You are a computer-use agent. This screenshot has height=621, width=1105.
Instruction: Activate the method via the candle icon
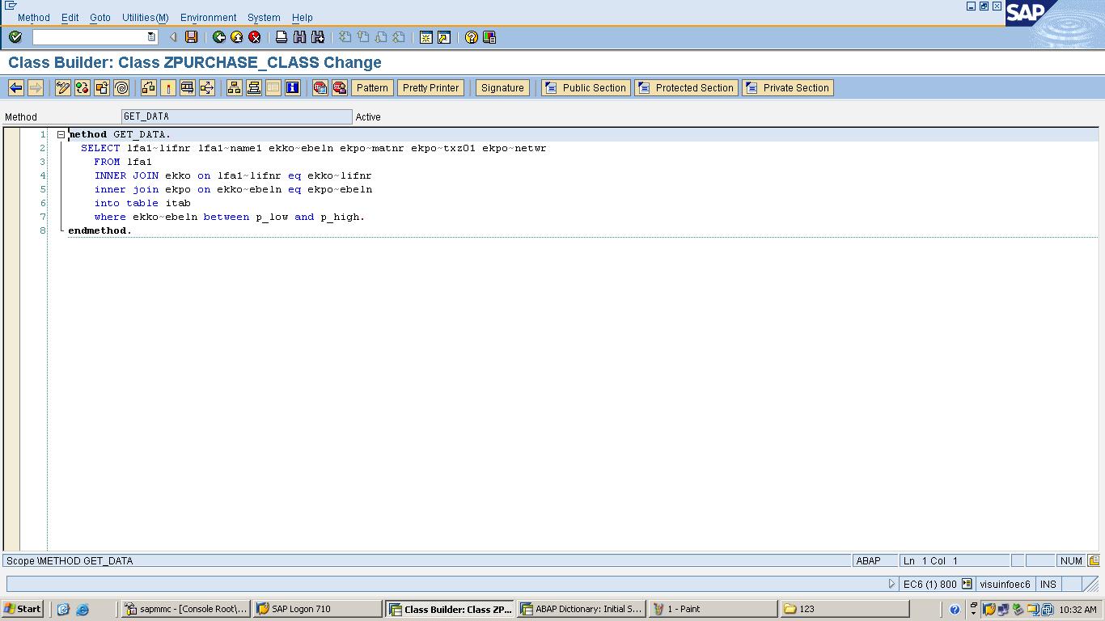point(168,87)
